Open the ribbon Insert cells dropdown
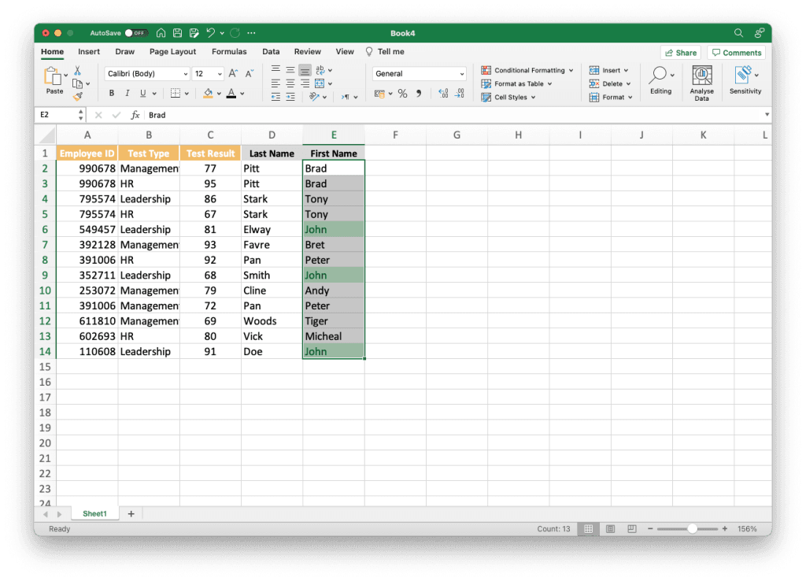This screenshot has width=806, height=581. click(x=609, y=70)
